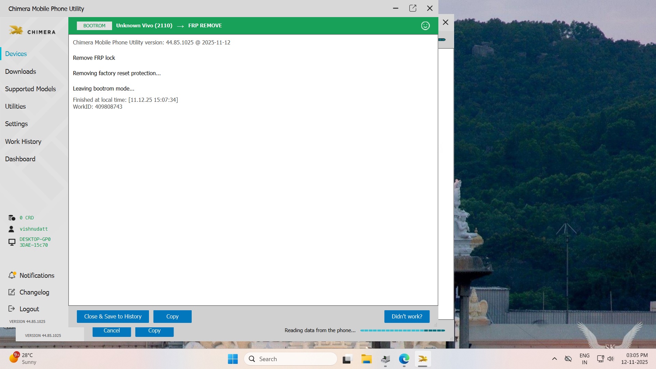656x369 pixels.
Task: Open File Explorer from the taskbar
Action: coord(366,359)
